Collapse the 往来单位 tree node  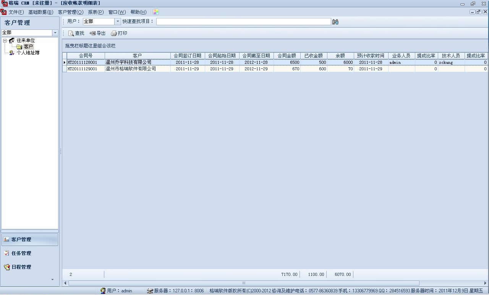coord(5,41)
